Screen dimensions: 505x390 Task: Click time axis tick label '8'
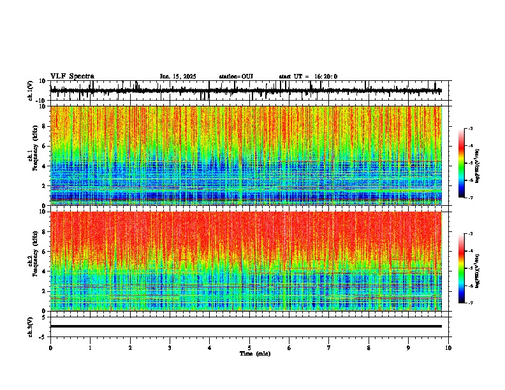tap(369, 348)
